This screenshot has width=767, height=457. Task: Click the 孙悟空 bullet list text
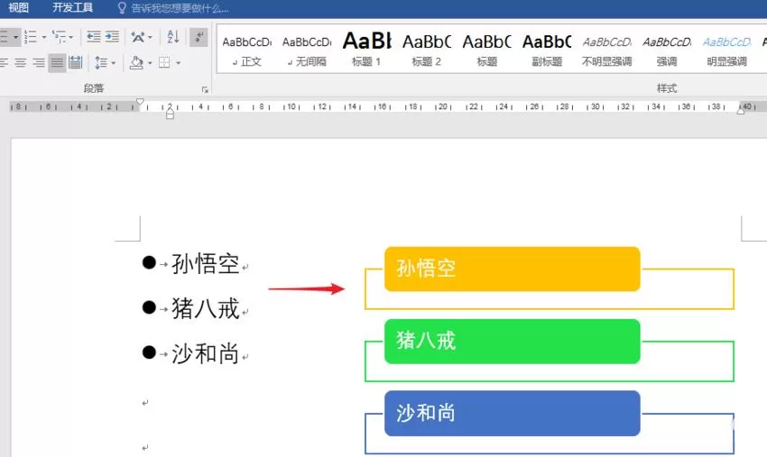coord(205,264)
